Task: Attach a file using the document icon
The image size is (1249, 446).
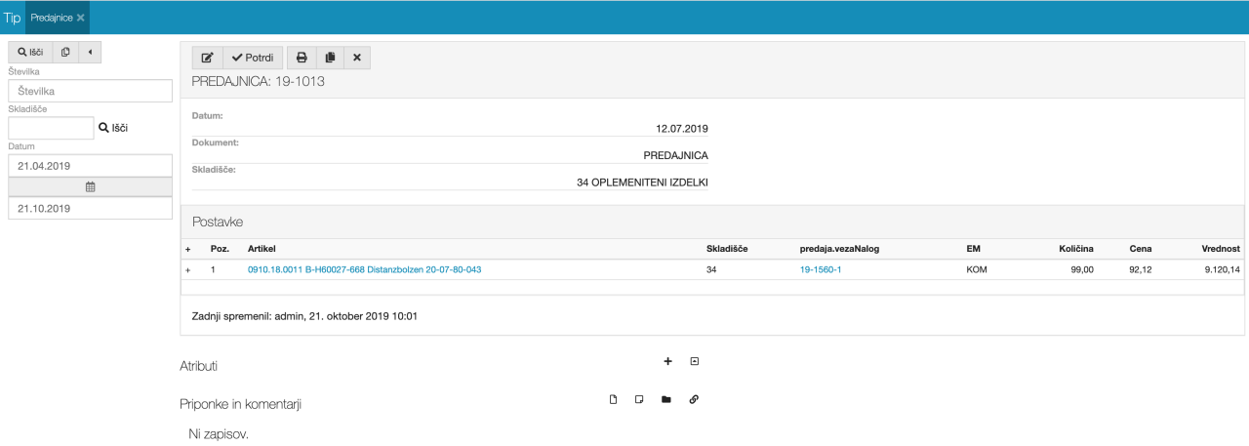Action: coord(614,399)
